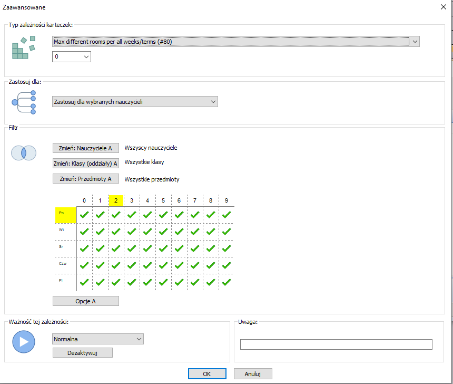
Task: Click into the Uwaga text field
Action: (336, 344)
